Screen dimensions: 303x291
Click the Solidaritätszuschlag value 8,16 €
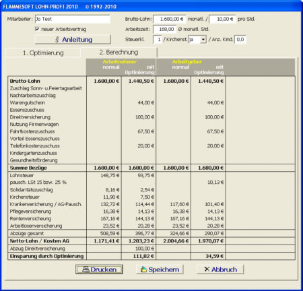112,190
